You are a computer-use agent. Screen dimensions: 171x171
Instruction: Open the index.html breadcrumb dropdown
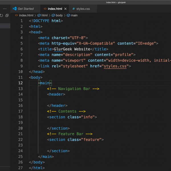pos(26,15)
